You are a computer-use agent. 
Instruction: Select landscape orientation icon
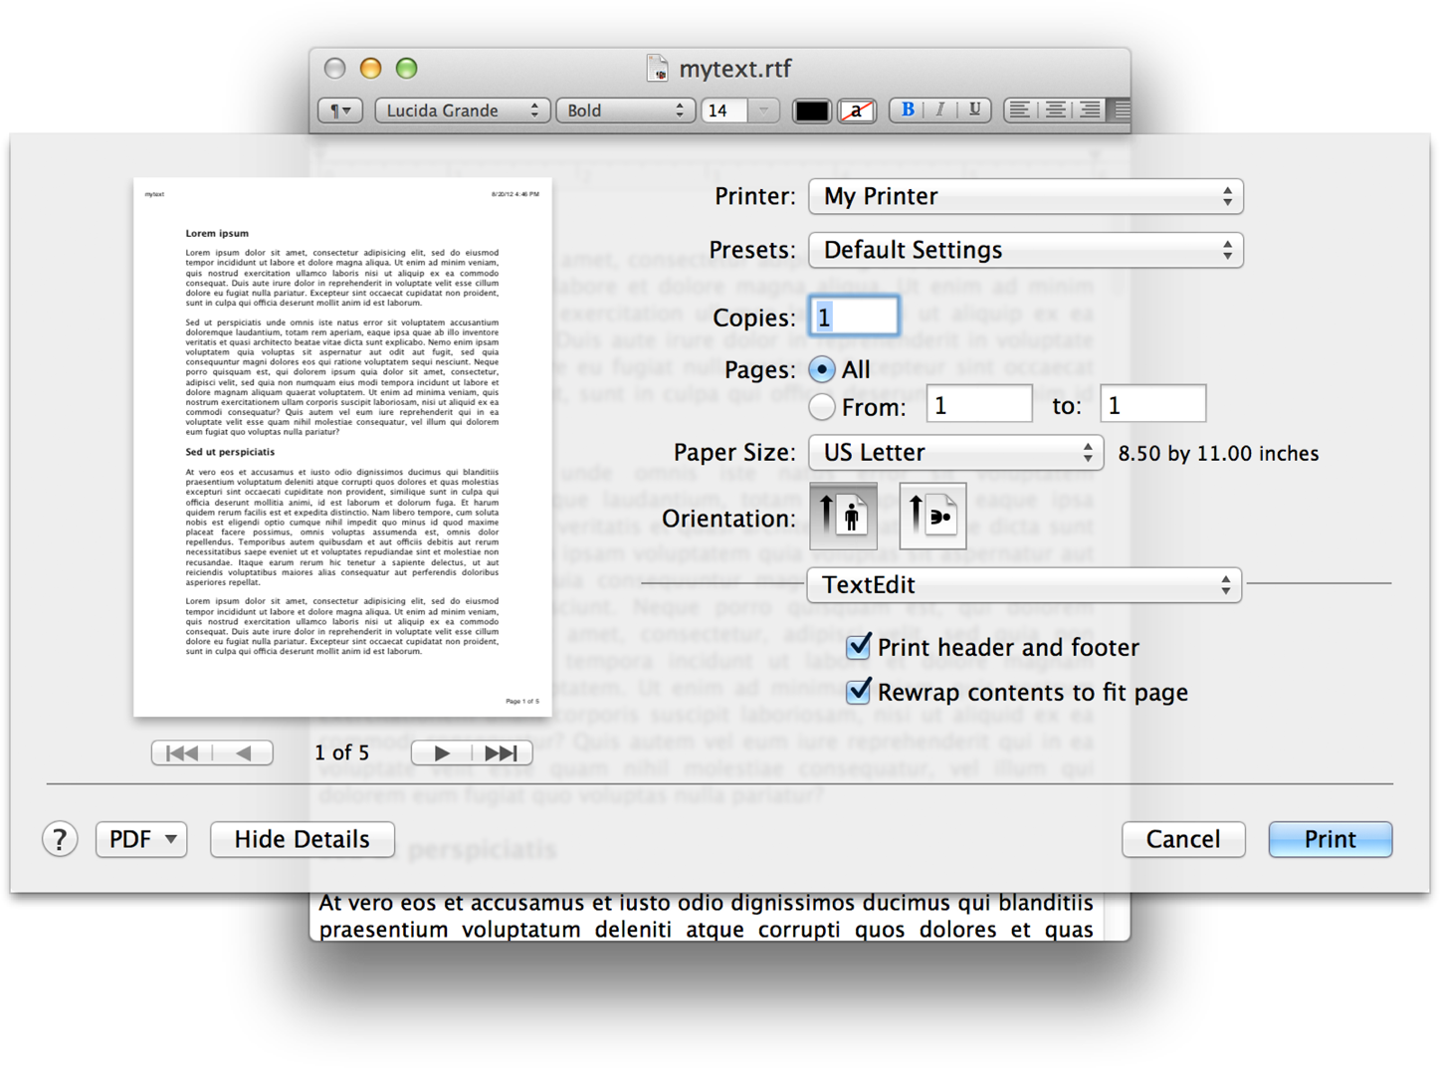(932, 516)
